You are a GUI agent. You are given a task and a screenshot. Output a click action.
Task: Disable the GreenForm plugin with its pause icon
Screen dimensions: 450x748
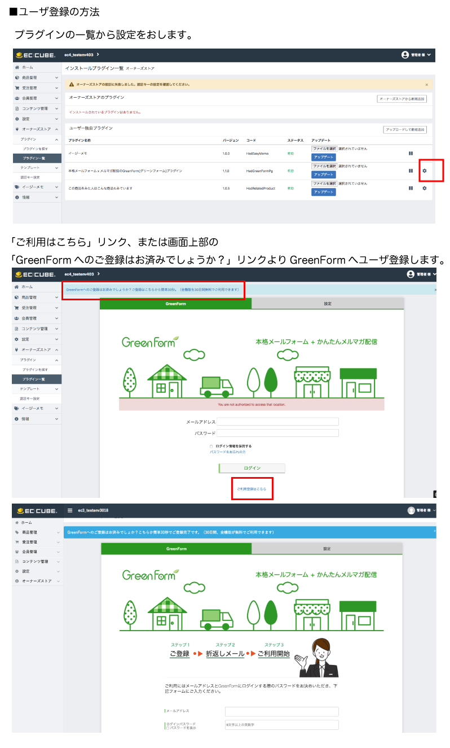[411, 171]
